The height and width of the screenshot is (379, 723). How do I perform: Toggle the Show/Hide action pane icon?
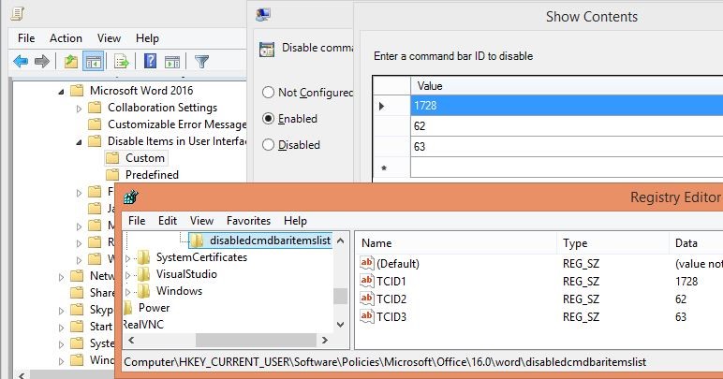(172, 61)
